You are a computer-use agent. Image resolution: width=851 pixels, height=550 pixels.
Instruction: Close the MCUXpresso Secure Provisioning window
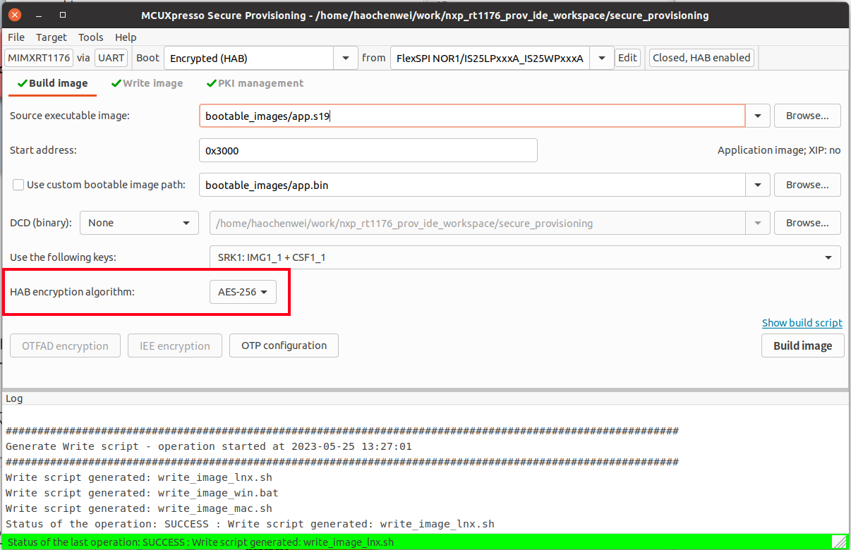(x=15, y=15)
